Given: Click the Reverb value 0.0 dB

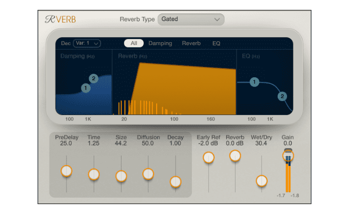Looking at the screenshot, I should click(x=234, y=143).
